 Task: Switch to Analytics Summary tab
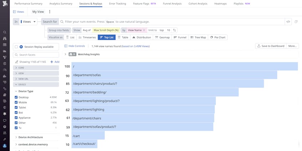click(x=61, y=4)
